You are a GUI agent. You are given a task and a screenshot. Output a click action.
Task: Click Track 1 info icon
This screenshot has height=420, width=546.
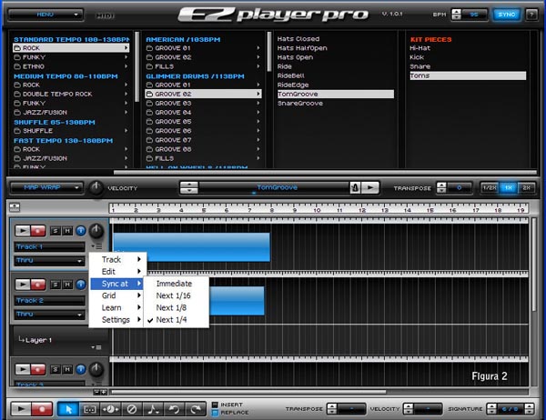81,230
